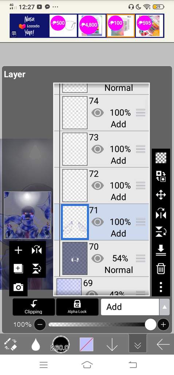
Task: Hide layer 70 with its eye icon
Action: point(97,258)
